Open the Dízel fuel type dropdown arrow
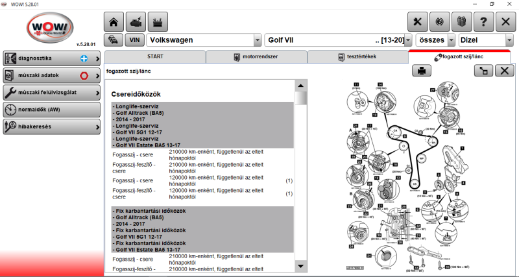Viewport: 519px width, 277px height. tap(509, 40)
